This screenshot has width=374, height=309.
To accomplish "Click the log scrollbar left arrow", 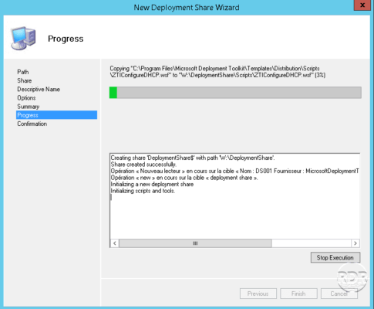I will [115, 243].
